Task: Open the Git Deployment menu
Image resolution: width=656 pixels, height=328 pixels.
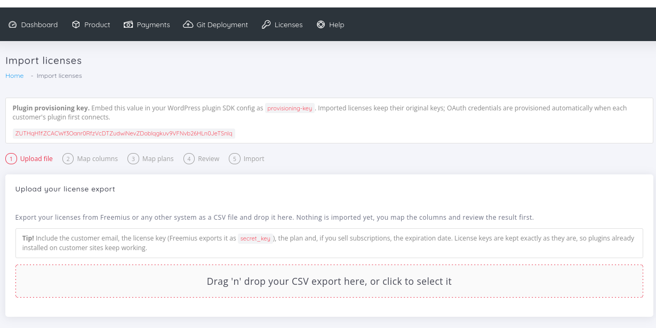Action: click(x=215, y=25)
